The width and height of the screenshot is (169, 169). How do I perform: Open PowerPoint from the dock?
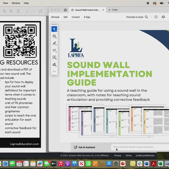pos(123,164)
